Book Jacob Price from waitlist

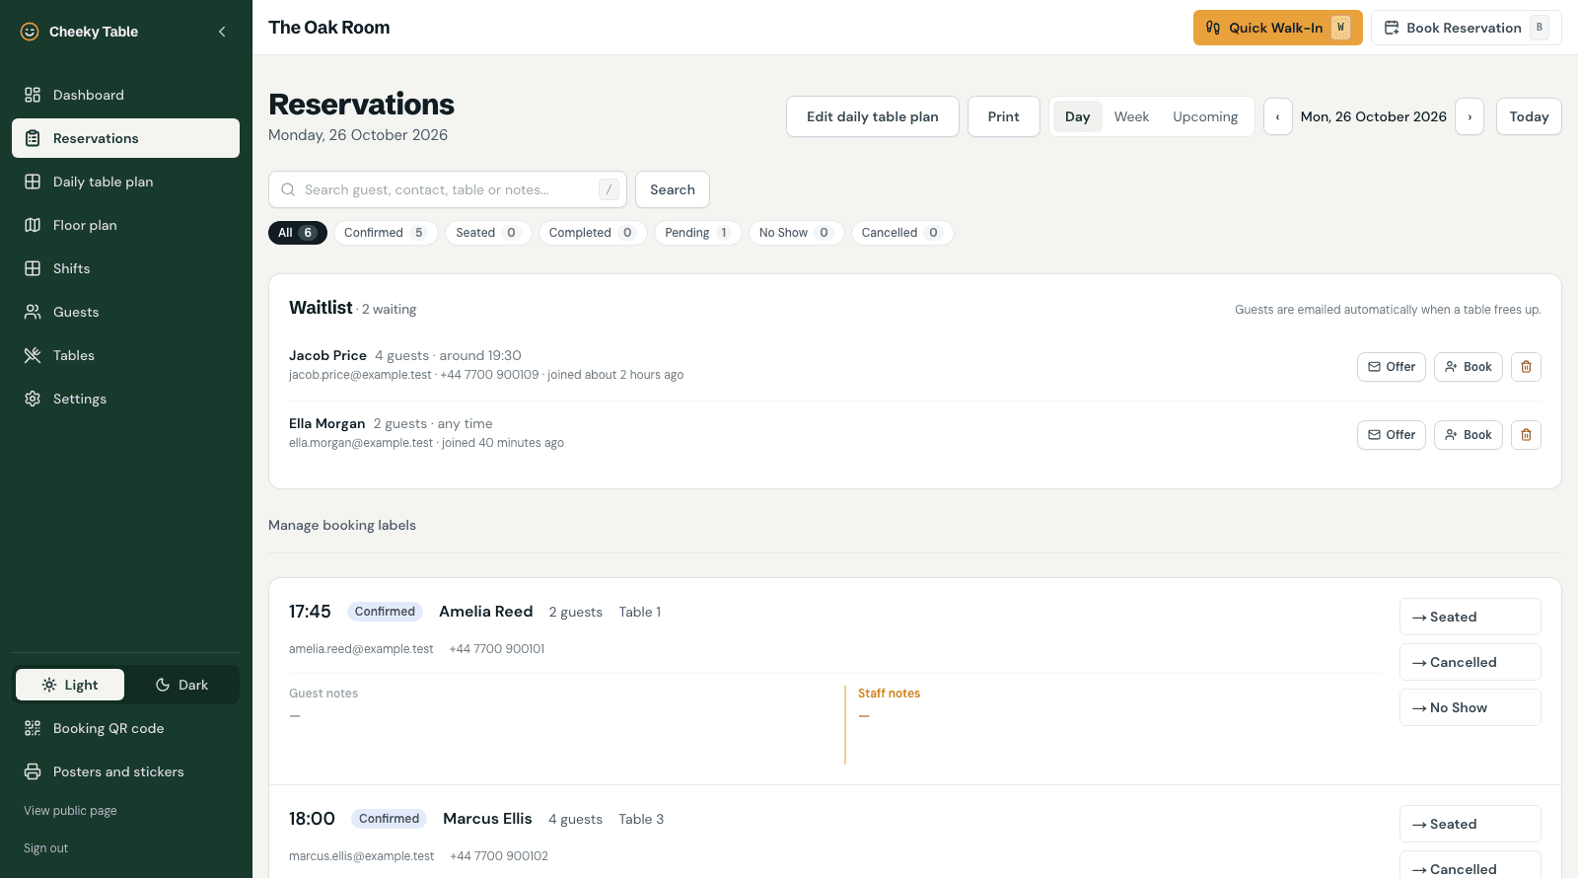click(1469, 367)
